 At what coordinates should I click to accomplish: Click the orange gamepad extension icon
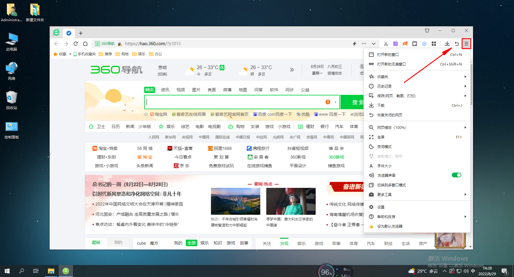405,44
